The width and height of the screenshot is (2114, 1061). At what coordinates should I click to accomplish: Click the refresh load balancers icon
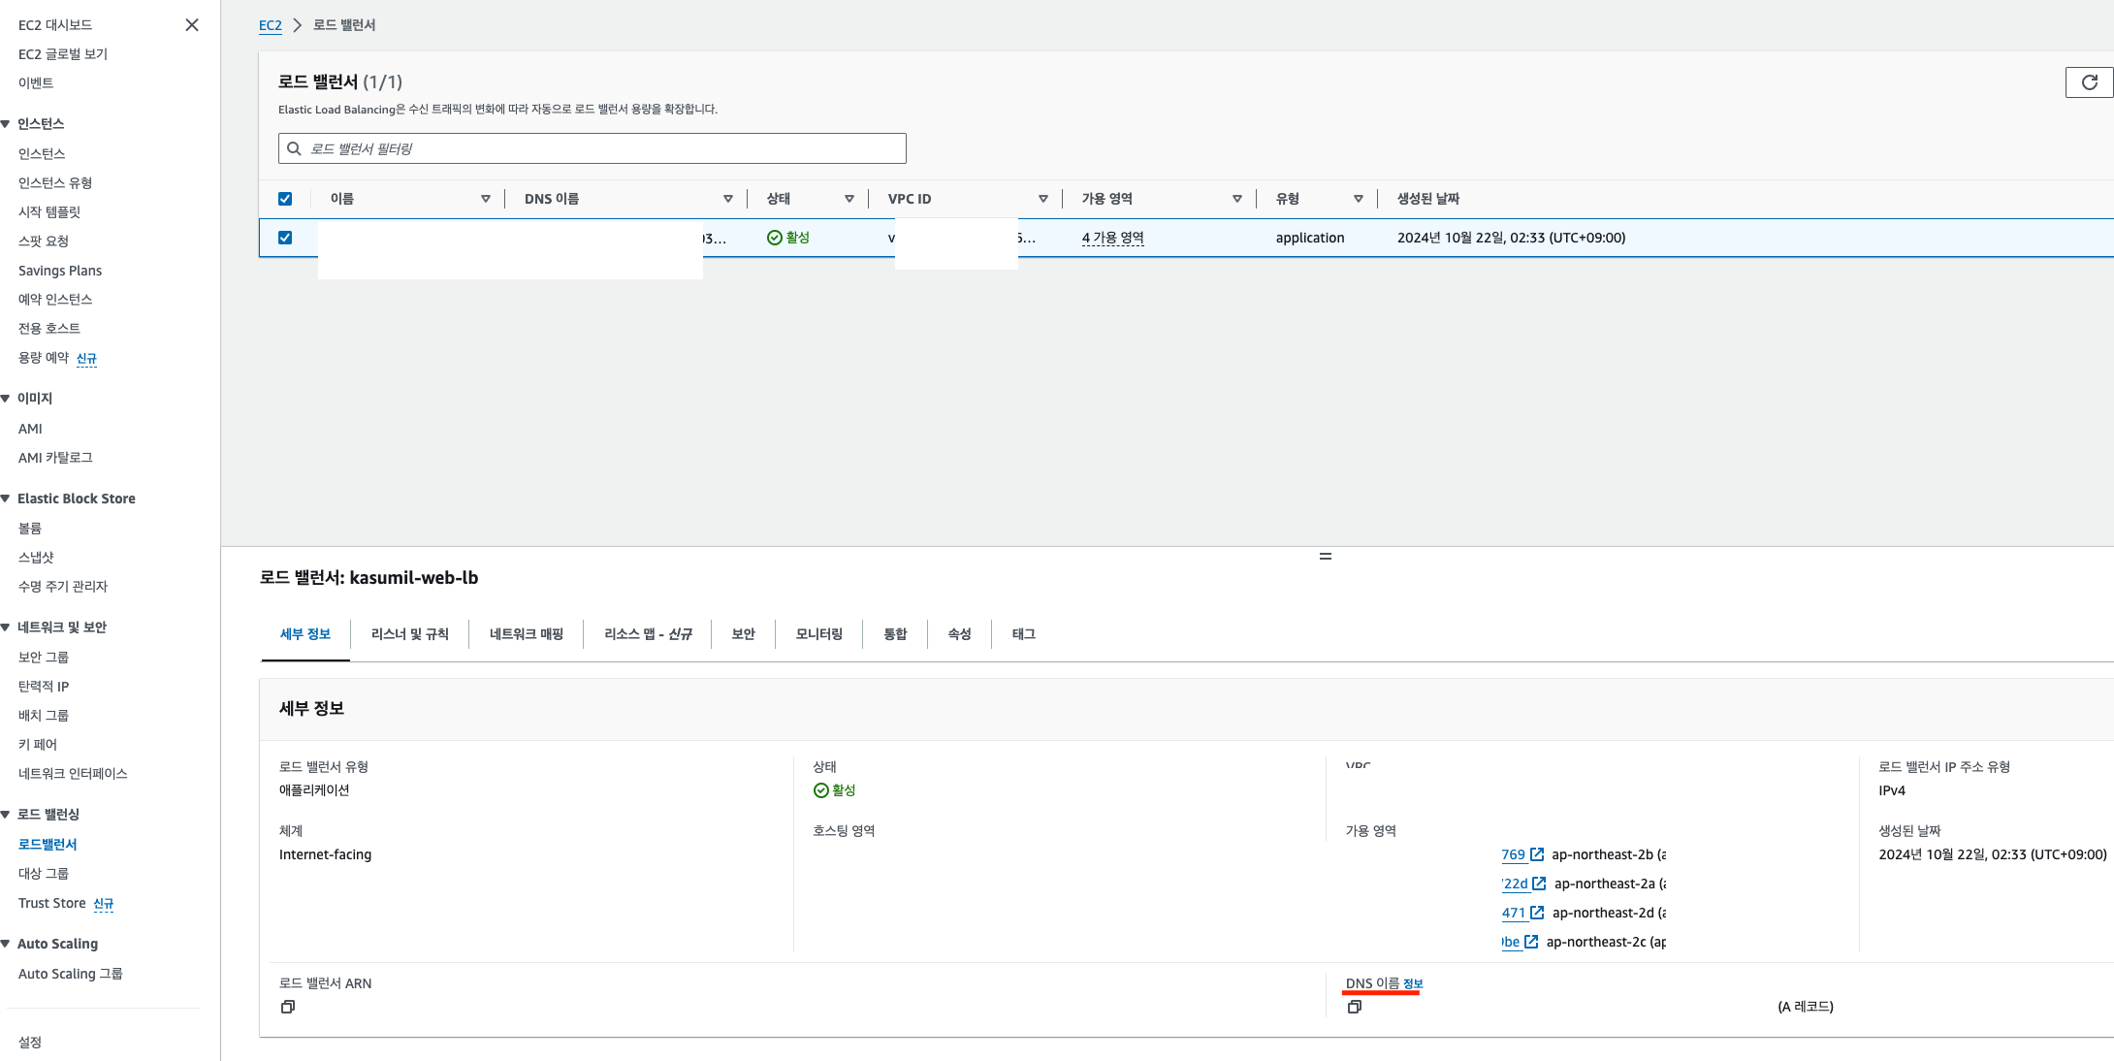point(2089,82)
